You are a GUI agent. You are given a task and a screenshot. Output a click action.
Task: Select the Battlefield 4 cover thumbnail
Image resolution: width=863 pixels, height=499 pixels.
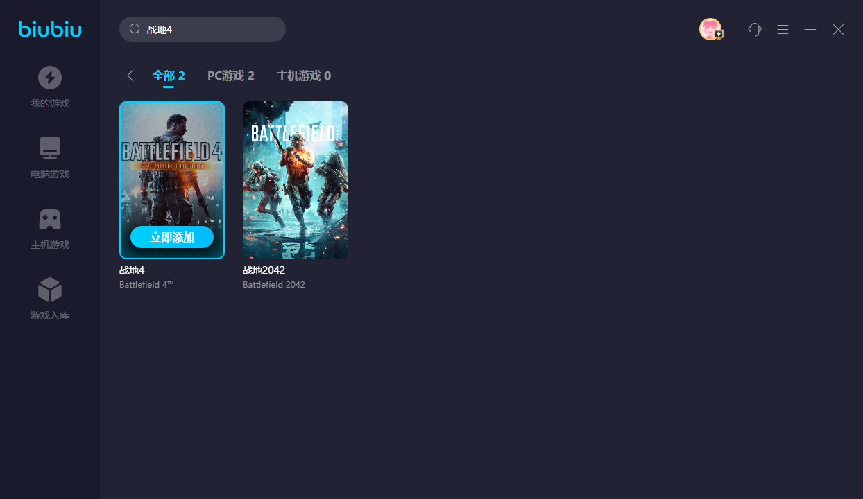coord(172,180)
